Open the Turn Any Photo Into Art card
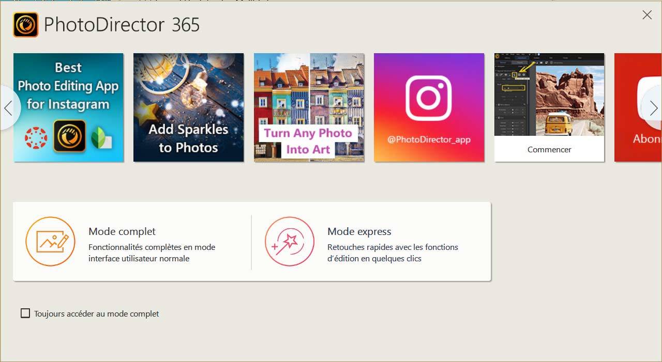This screenshot has height=362, width=662. tap(309, 107)
